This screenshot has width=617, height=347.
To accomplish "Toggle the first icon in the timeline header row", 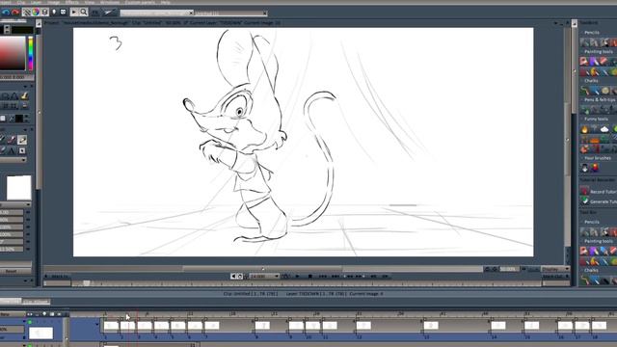I will tap(30, 314).
